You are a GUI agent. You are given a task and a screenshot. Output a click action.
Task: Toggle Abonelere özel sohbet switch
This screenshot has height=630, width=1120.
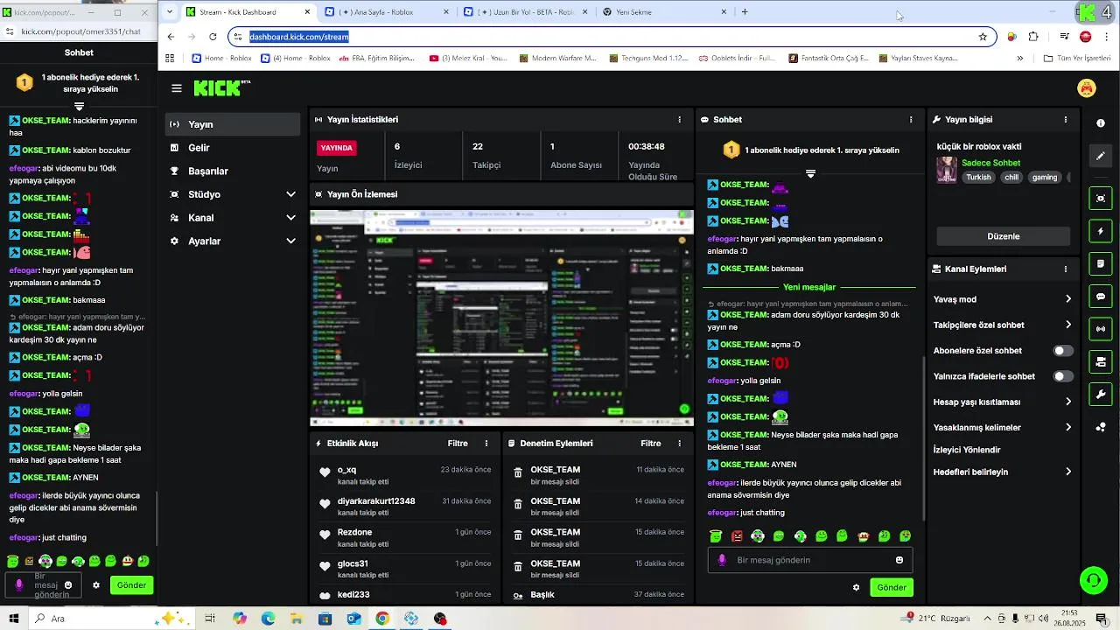tap(1062, 351)
